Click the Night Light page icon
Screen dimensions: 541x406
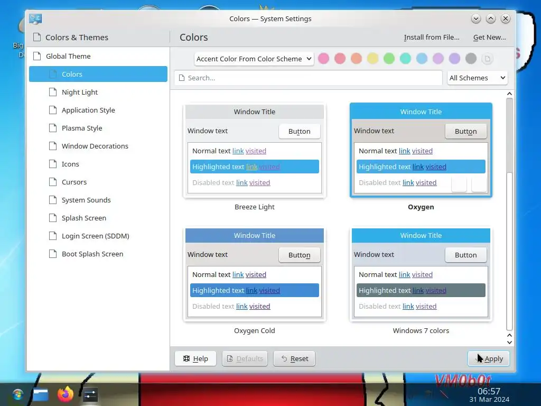[53, 92]
